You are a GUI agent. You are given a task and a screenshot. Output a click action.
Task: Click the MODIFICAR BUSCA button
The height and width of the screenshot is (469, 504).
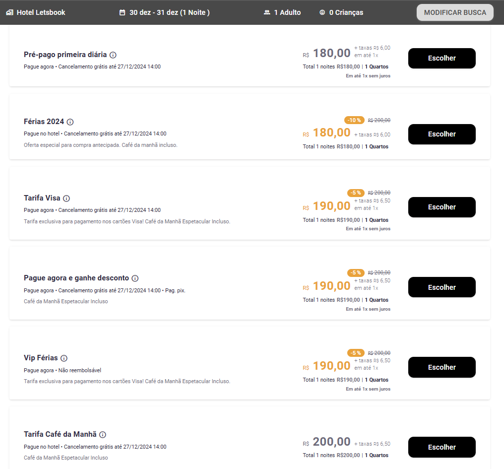455,12
